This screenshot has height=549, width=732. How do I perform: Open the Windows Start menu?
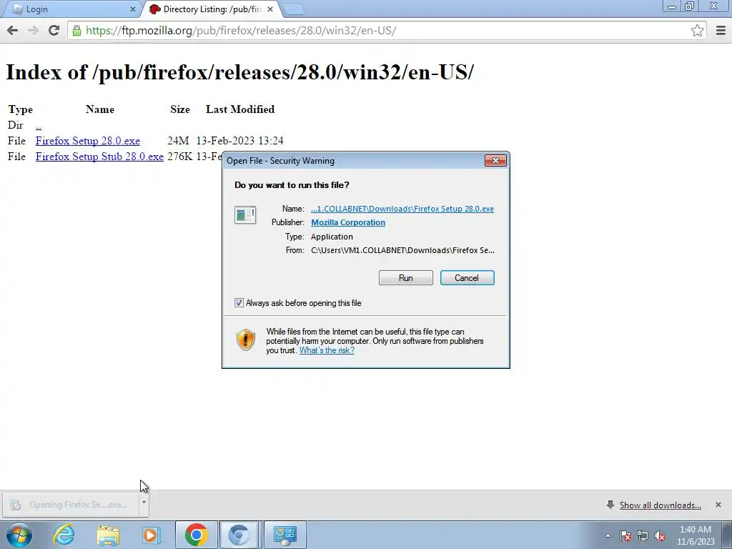(x=19, y=535)
